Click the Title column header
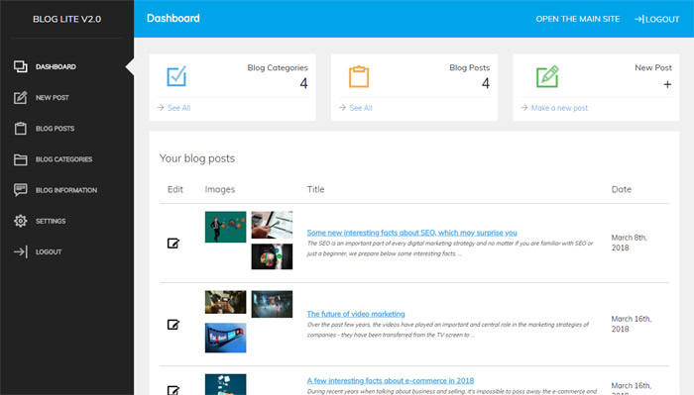Image resolution: width=694 pixels, height=395 pixels. (x=315, y=189)
